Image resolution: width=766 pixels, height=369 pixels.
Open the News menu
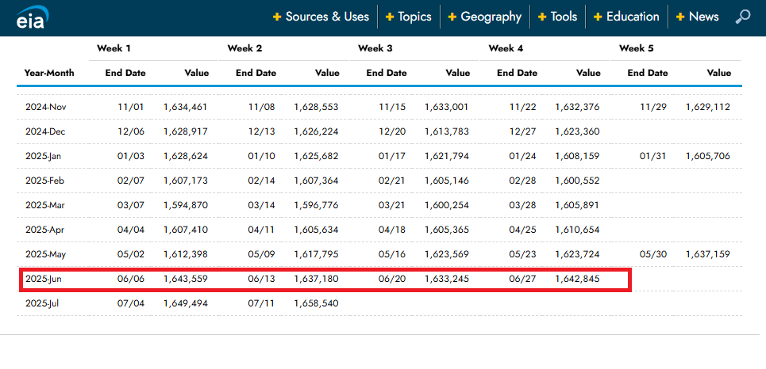[x=703, y=17]
